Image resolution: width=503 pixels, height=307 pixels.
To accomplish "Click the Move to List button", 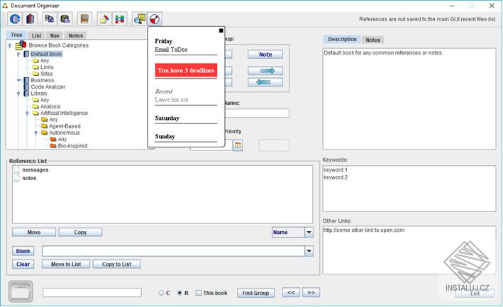I will [66, 264].
